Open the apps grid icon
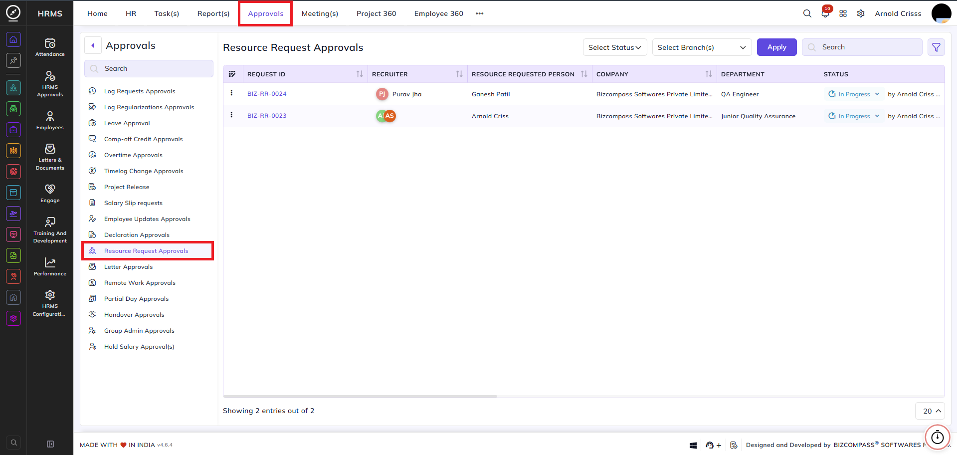 coord(843,13)
